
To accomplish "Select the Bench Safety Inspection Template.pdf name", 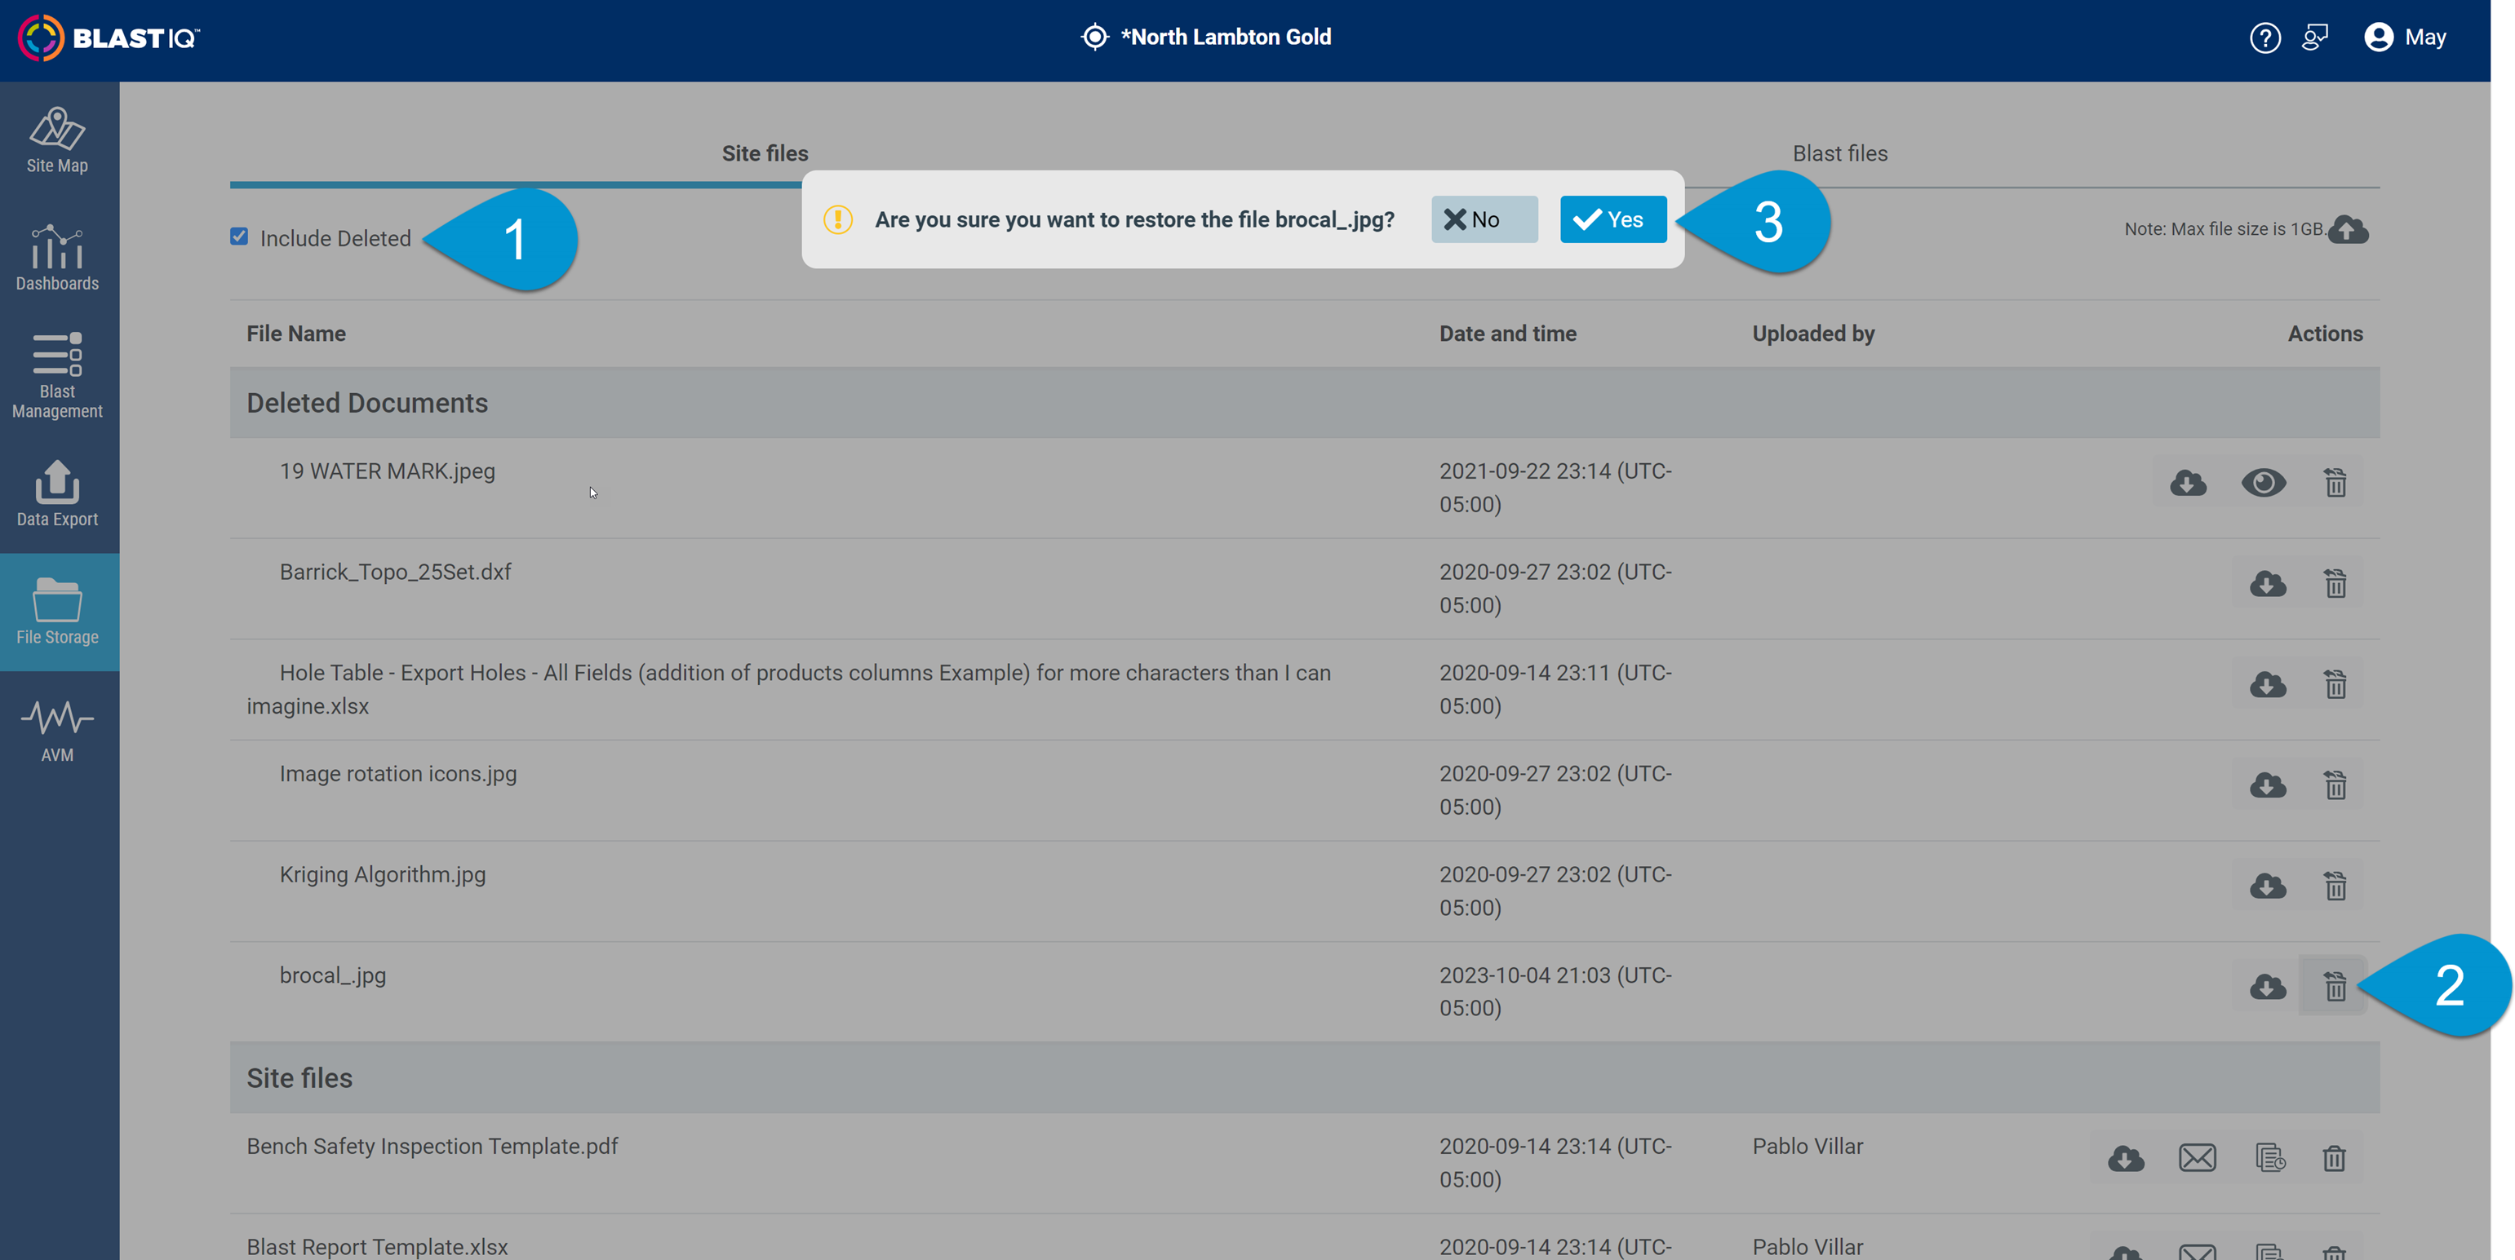I will (x=432, y=1147).
